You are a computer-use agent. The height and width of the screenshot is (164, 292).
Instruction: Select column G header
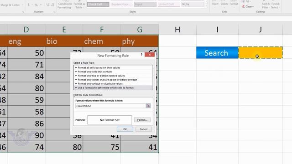click(x=140, y=29)
